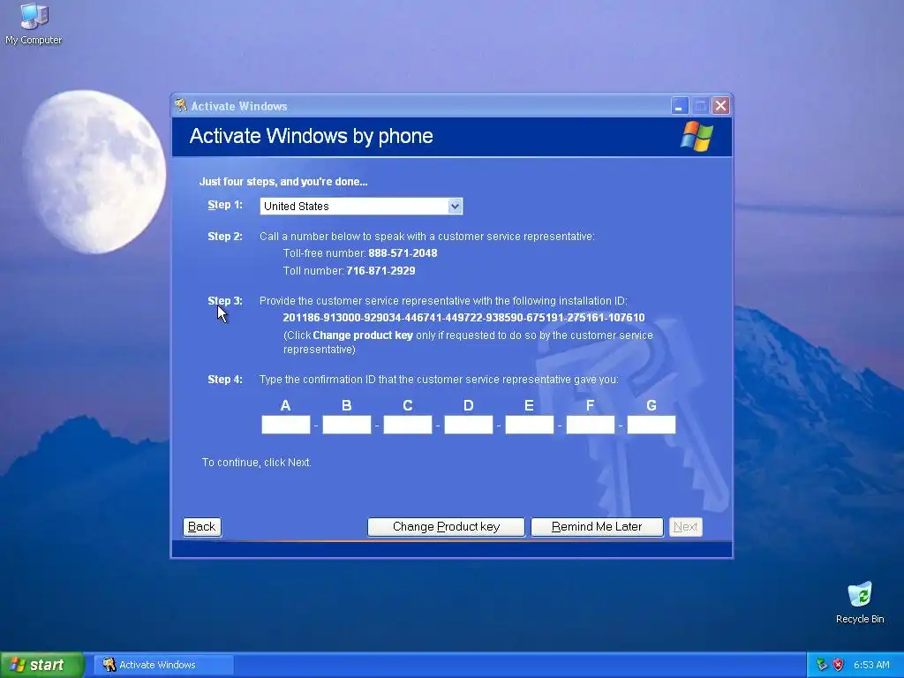Click the Back button
The image size is (904, 678).
tap(202, 527)
